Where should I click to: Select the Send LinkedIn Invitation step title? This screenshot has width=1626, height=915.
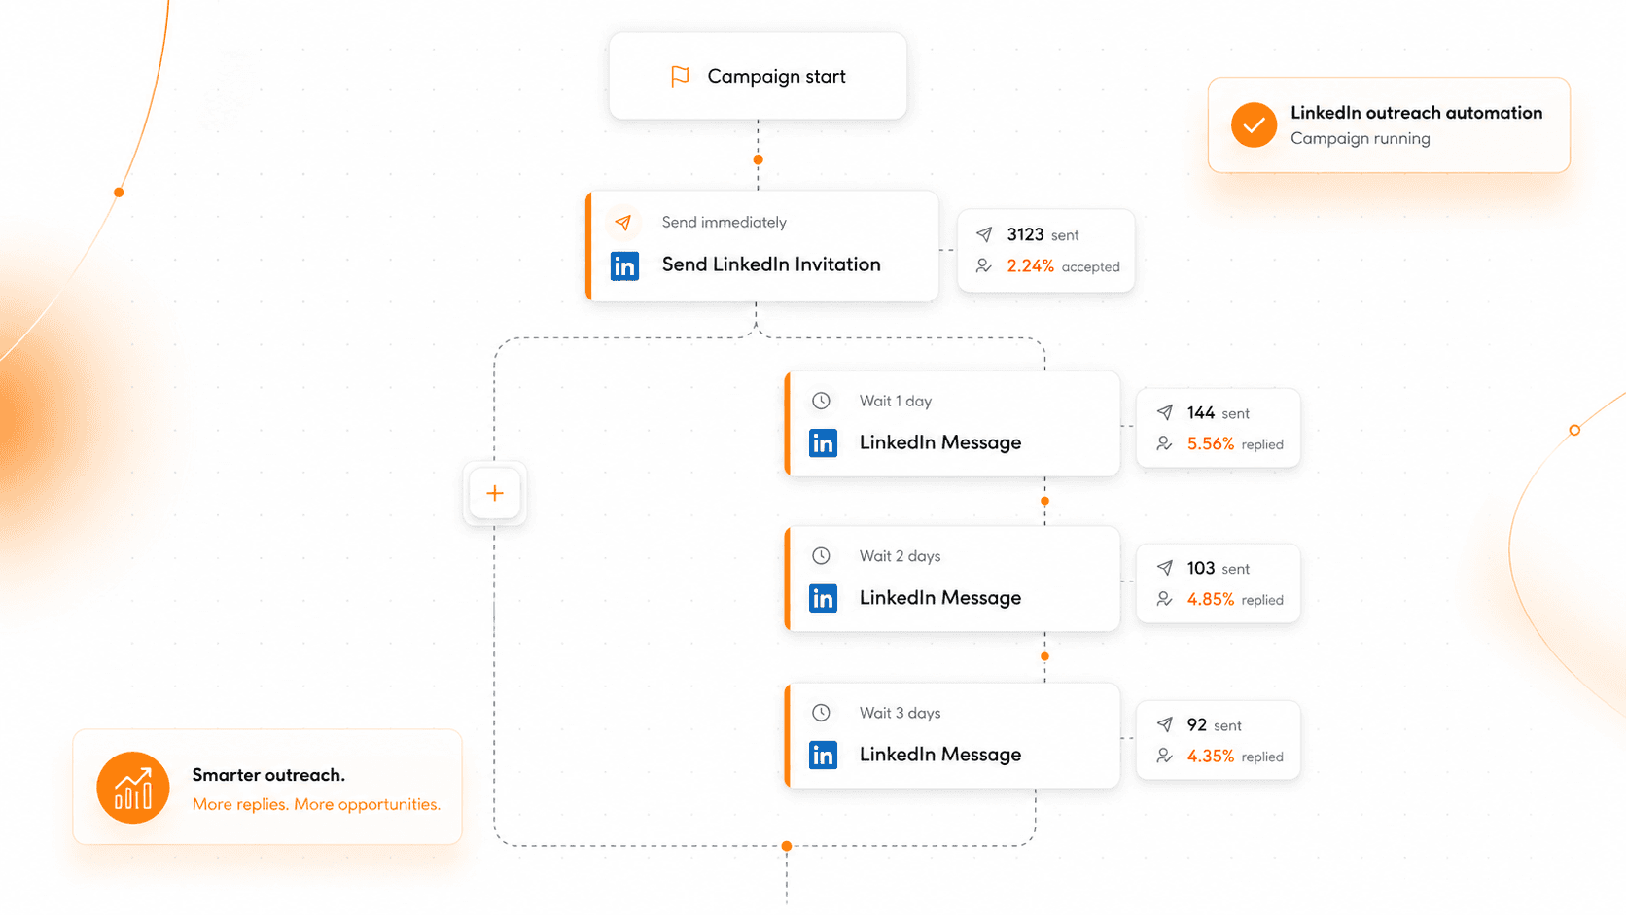(771, 264)
